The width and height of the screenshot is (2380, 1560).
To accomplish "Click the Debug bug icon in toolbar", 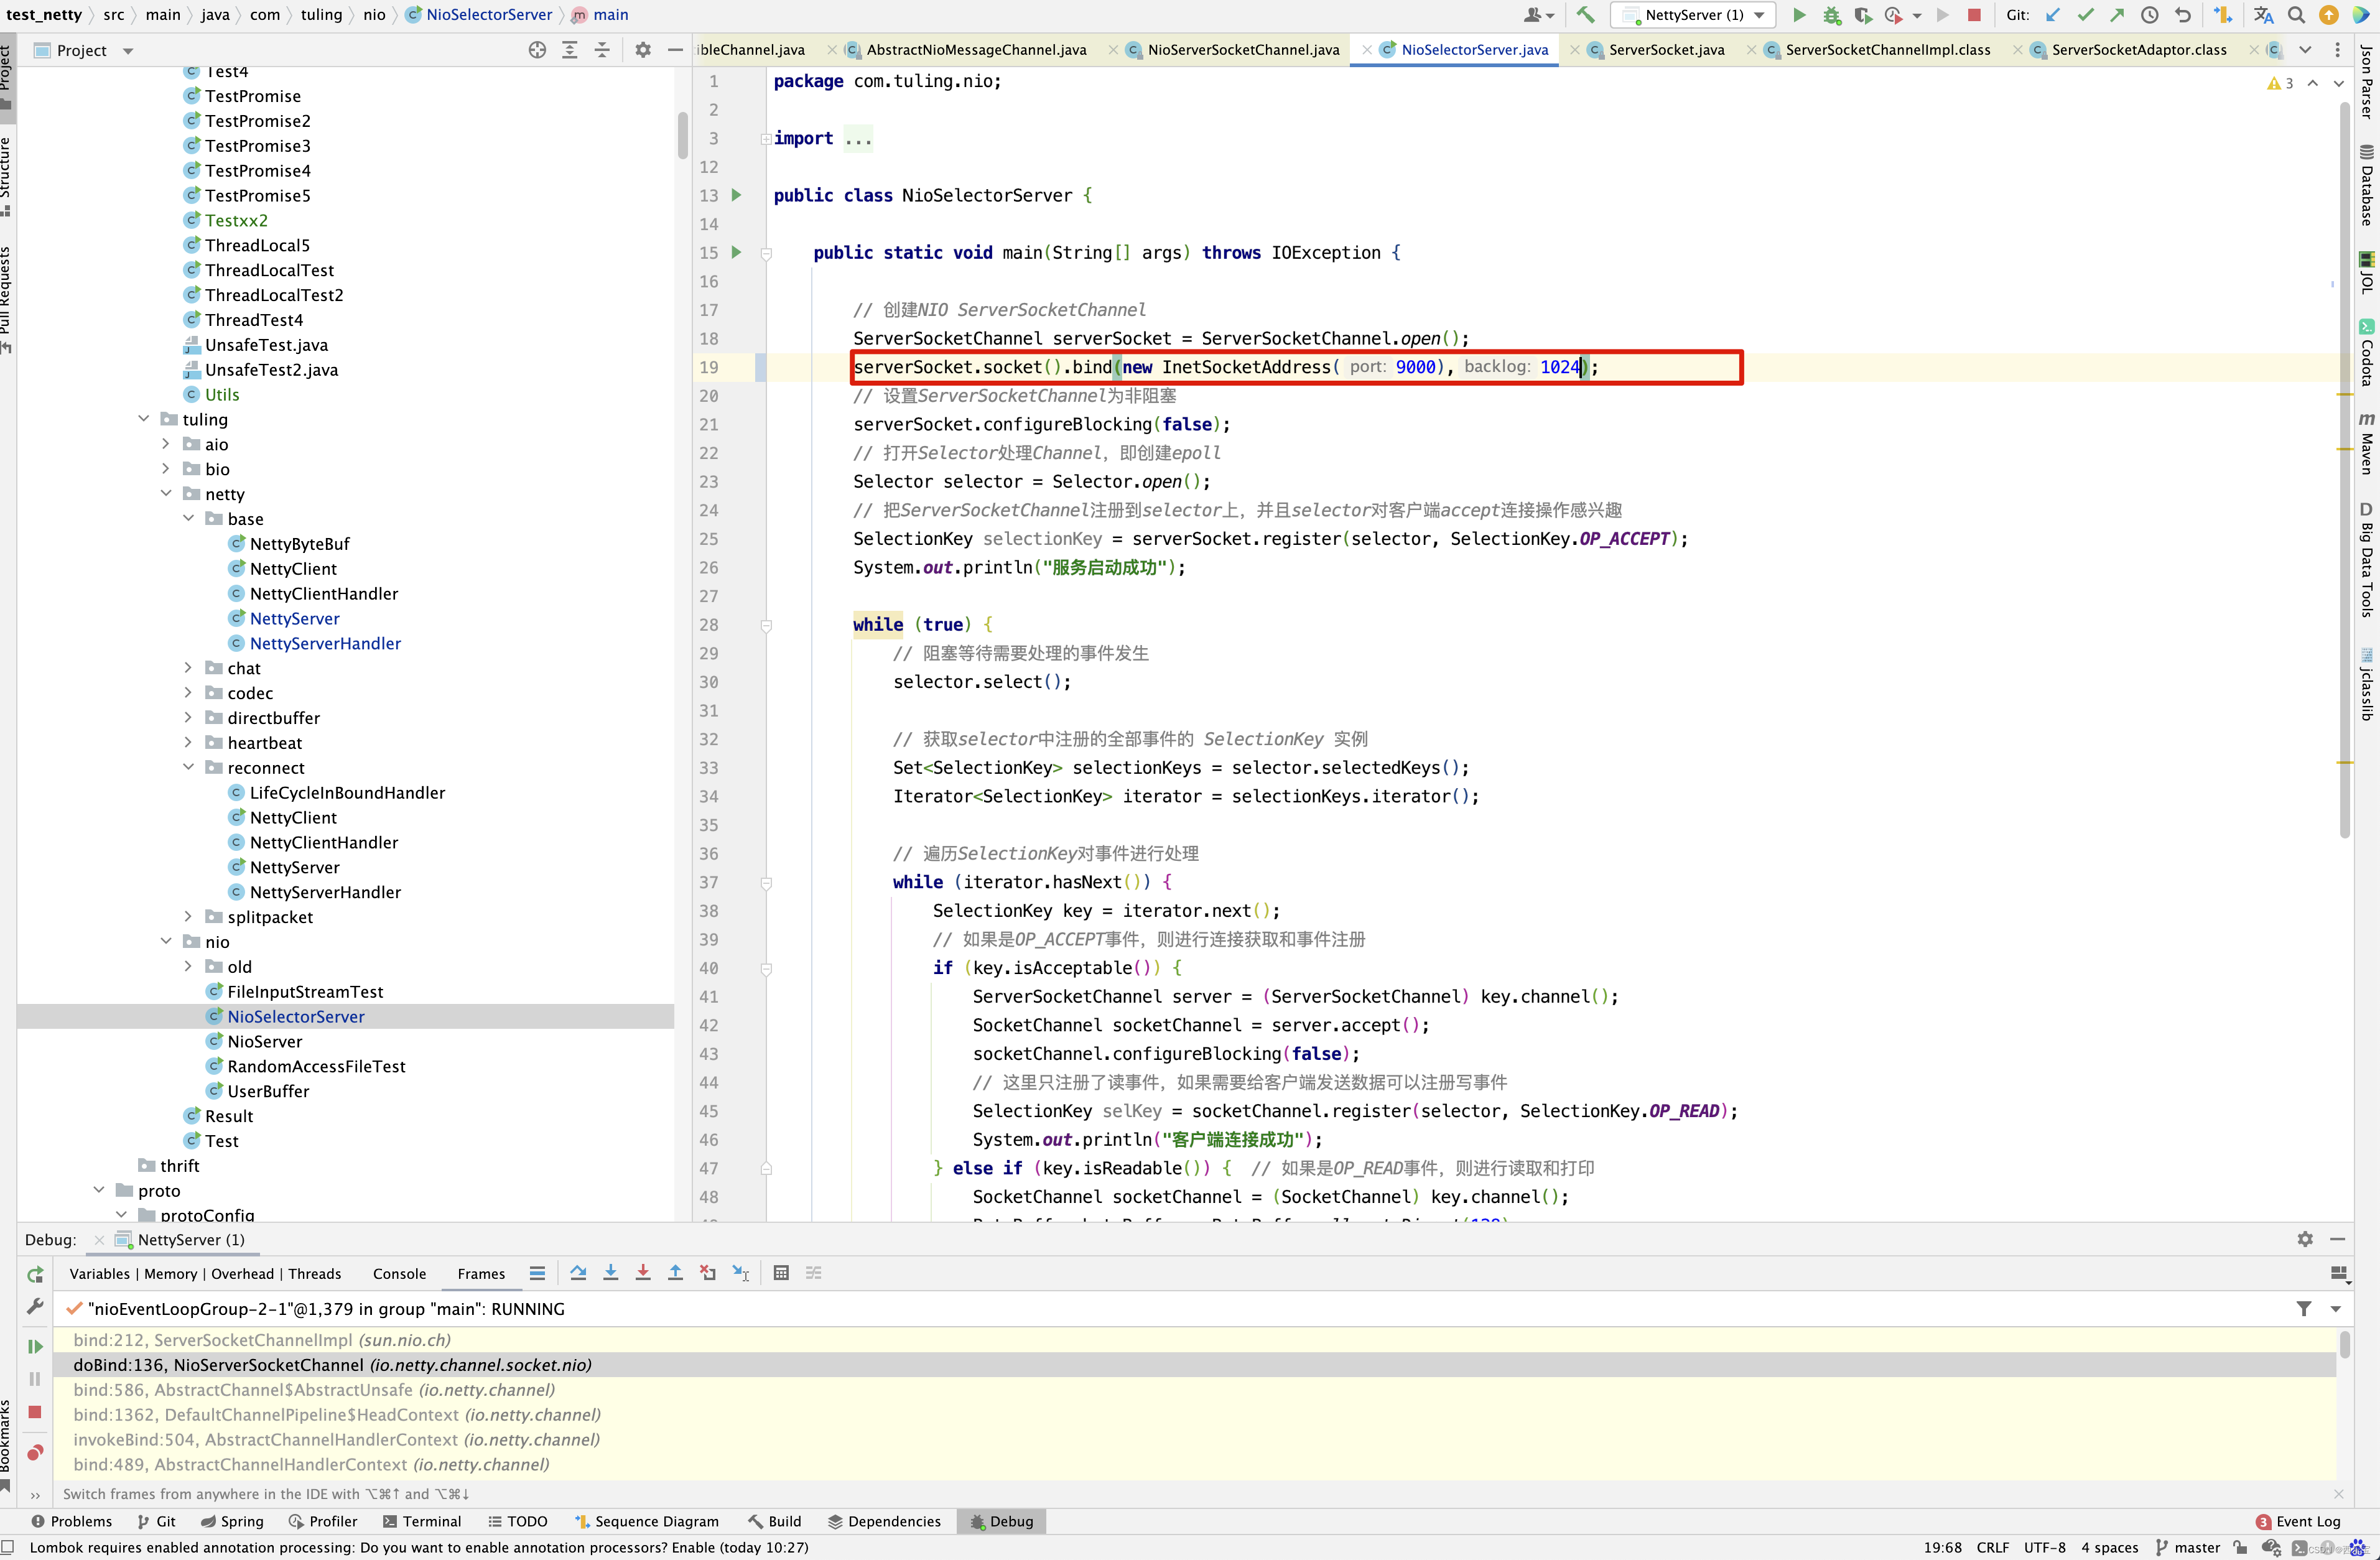I will [x=1831, y=15].
